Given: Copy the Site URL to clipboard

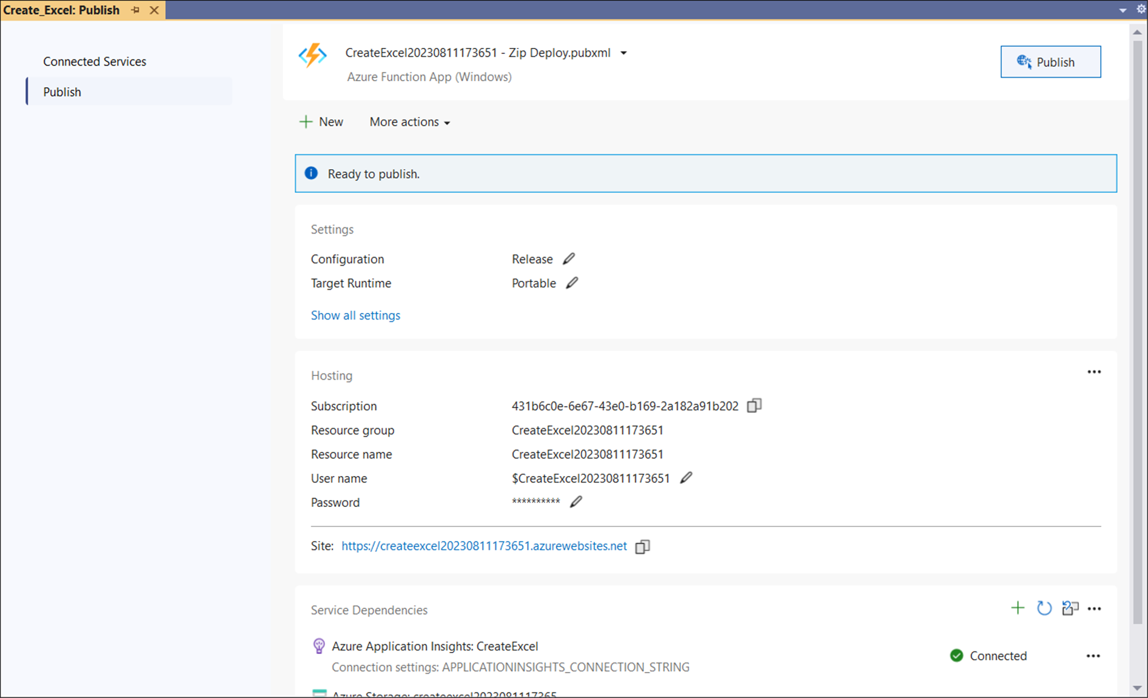Looking at the screenshot, I should click(642, 546).
